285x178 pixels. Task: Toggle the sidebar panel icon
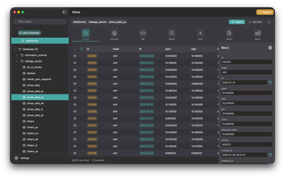point(64,11)
